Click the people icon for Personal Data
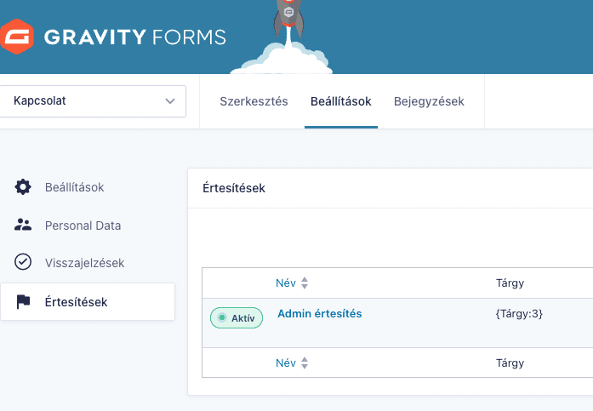This screenshot has height=411, width=593. coord(23,225)
